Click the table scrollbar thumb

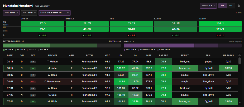(x=240, y=61)
